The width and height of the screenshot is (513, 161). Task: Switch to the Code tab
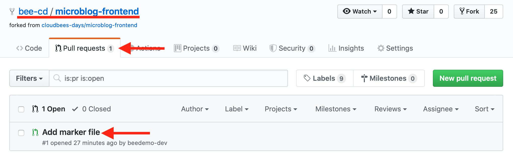(x=29, y=48)
